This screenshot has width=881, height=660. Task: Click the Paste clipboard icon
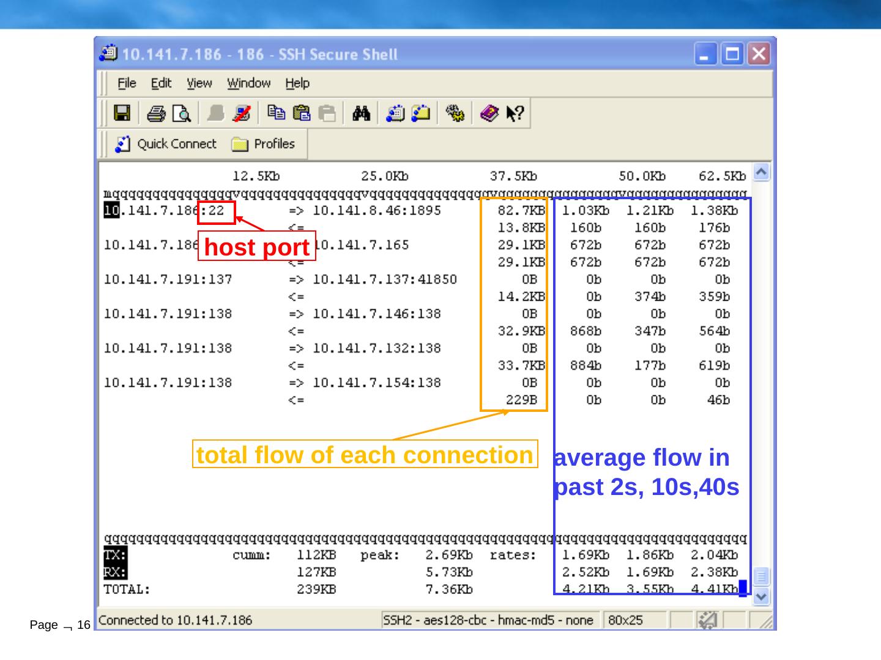click(x=301, y=114)
